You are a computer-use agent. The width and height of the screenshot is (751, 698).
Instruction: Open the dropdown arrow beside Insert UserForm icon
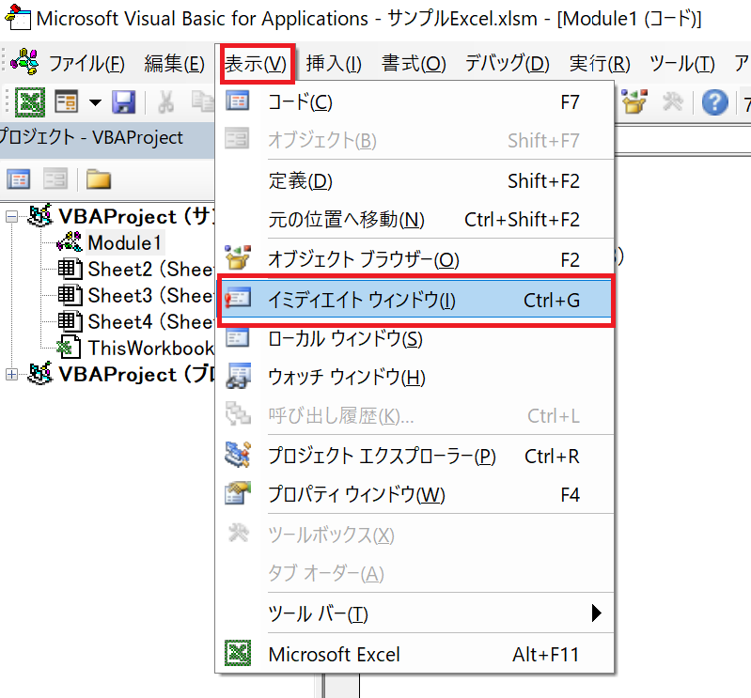point(95,101)
